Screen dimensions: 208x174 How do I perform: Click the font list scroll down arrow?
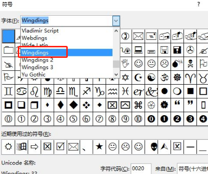coord(116,74)
